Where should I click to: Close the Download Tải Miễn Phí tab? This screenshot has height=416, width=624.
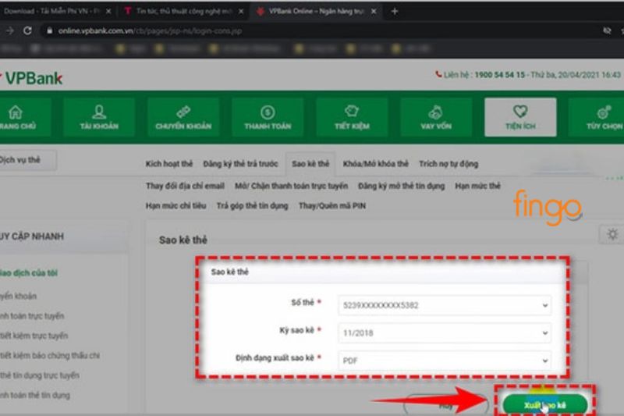[x=108, y=12]
